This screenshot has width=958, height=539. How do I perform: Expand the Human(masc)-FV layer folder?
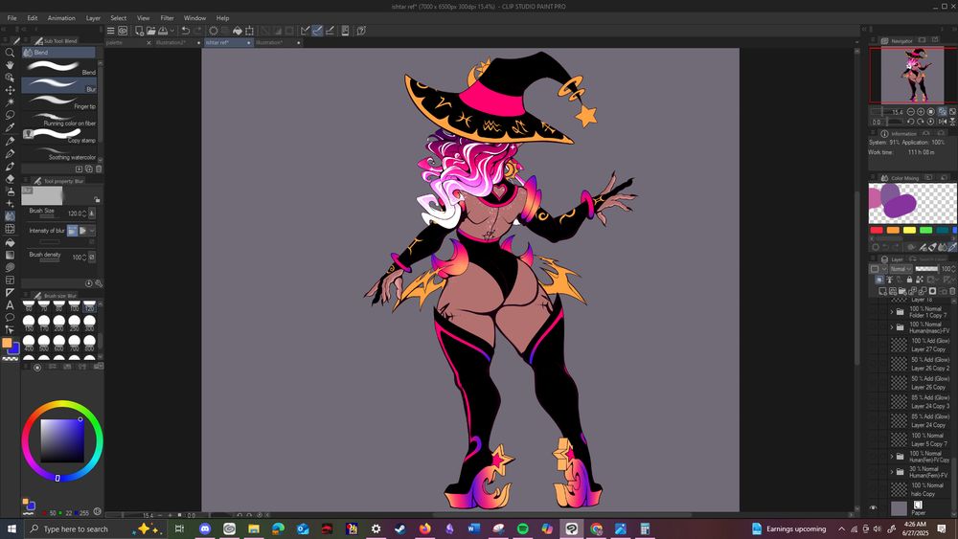tap(891, 327)
